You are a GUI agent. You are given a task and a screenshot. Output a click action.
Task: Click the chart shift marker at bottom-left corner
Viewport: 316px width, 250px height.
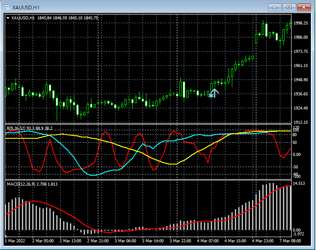point(6,235)
